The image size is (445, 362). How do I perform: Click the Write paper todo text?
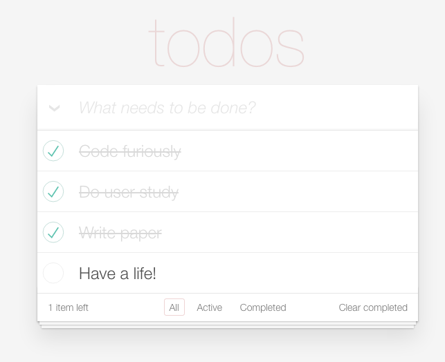[x=120, y=233]
